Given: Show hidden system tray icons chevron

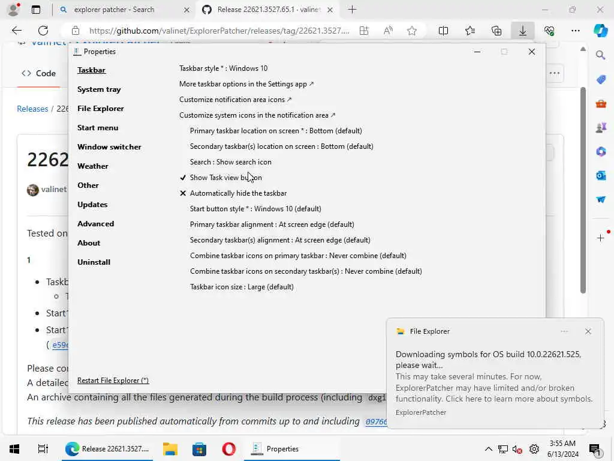Looking at the screenshot, I should (488, 449).
